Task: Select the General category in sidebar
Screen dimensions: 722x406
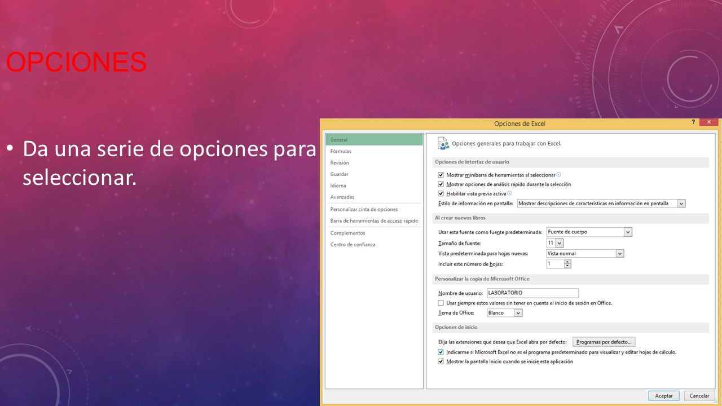Action: point(374,140)
